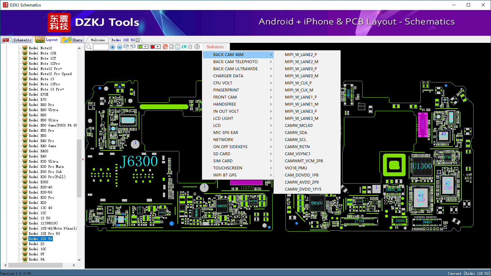Collapse side panel via red splitter arrow
Image resolution: width=491 pixels, height=276 pixels.
tap(83, 159)
